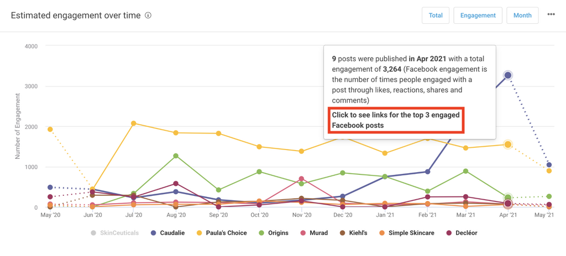Click link for top 3 engaged Facebook posts

(396, 120)
